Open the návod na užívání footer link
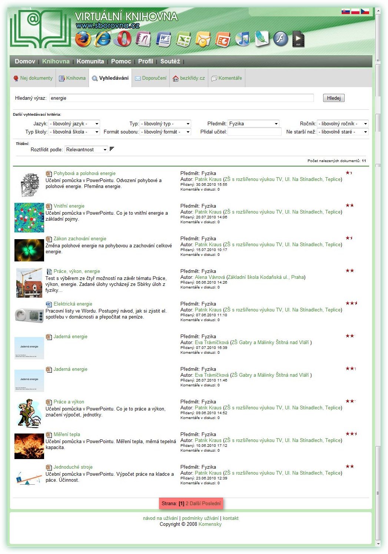Screen dimensions: 388x554 coord(160,518)
